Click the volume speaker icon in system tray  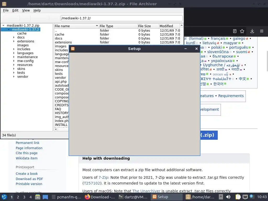(228, 197)
